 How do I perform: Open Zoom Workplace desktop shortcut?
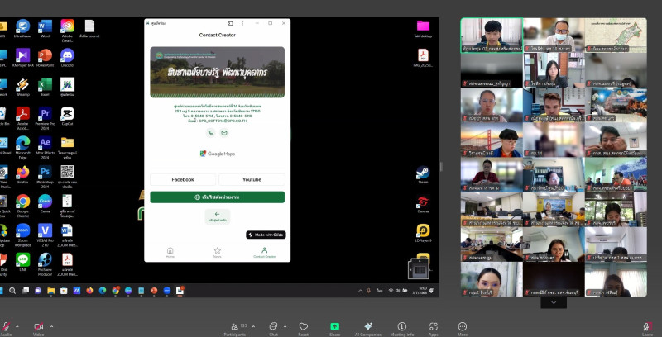[22, 235]
